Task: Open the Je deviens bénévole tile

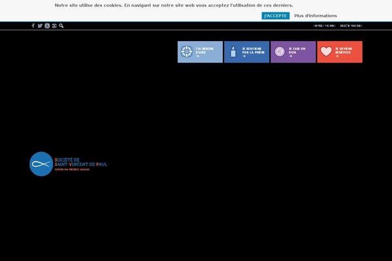Action: (340, 52)
